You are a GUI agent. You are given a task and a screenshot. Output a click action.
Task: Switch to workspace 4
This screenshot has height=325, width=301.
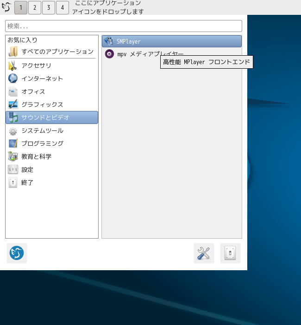pos(63,7)
